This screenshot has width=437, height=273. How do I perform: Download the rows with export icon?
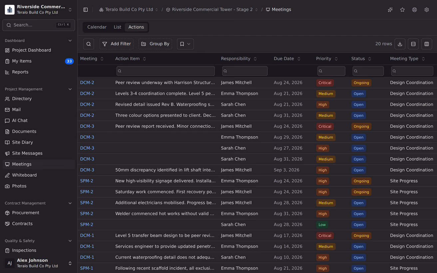point(400,44)
